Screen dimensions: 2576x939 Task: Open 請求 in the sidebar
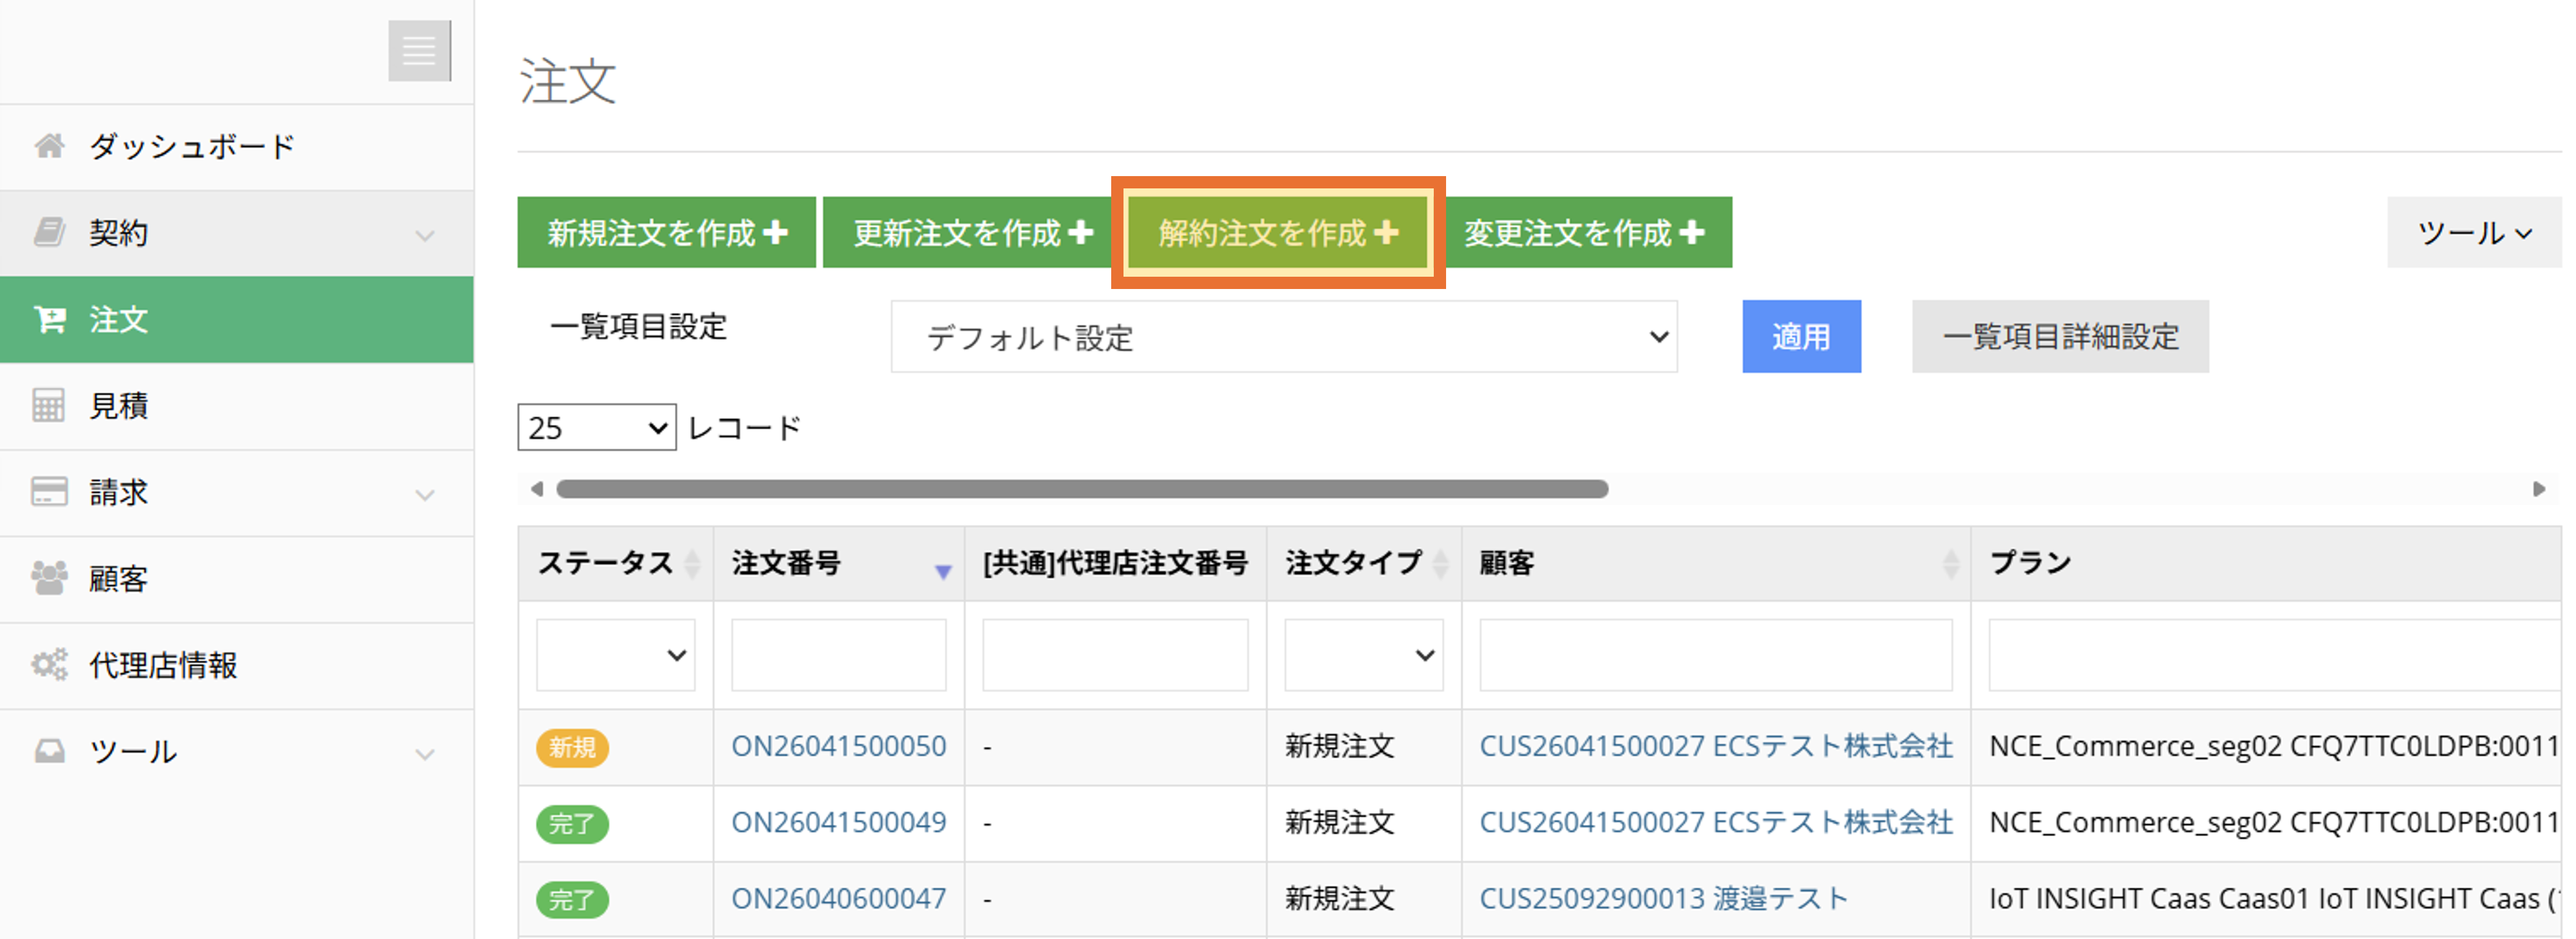pyautogui.click(x=236, y=493)
